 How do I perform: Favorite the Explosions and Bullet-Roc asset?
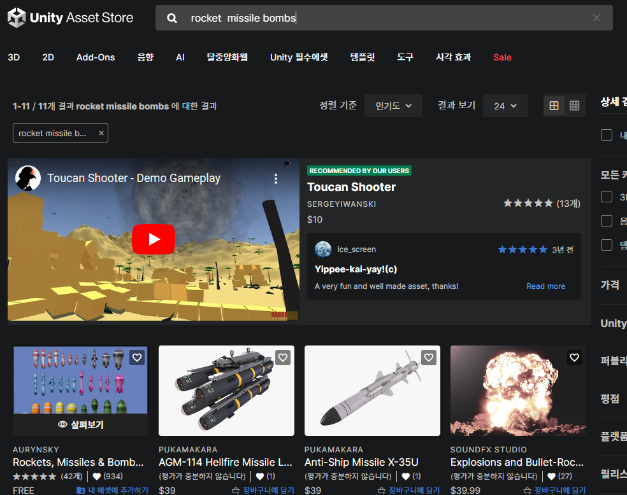[x=574, y=358]
